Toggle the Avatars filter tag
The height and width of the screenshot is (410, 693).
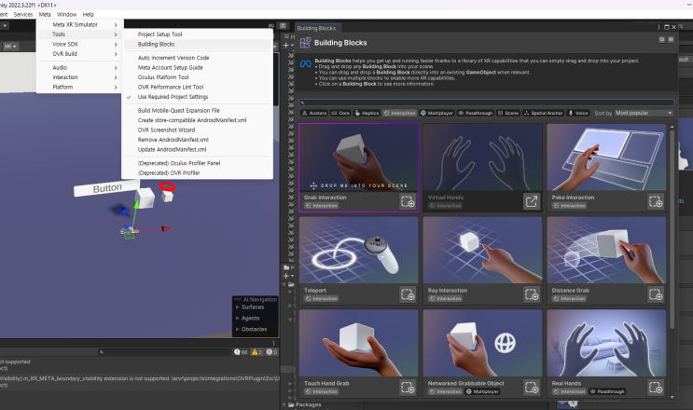tap(314, 113)
